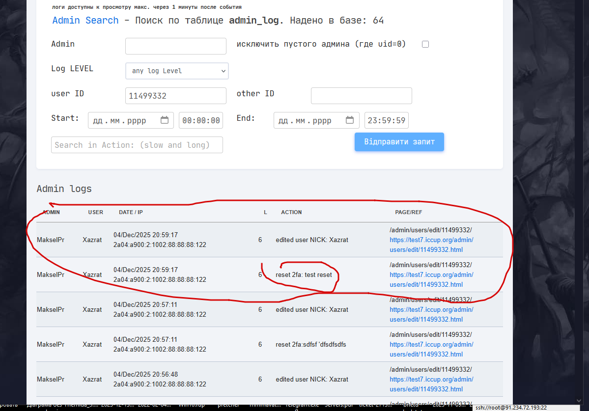Open the test7.iccup.org link in 'reset 2fa:sdfsf' row

click(x=431, y=350)
